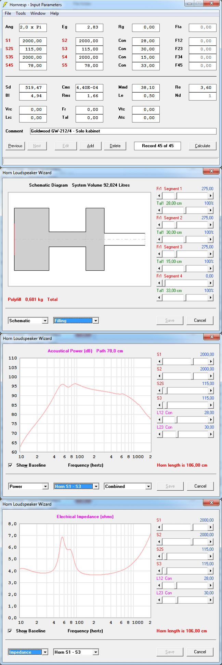Click the Previous record button
Viewport: 222px width, 665px height.
tap(15, 146)
